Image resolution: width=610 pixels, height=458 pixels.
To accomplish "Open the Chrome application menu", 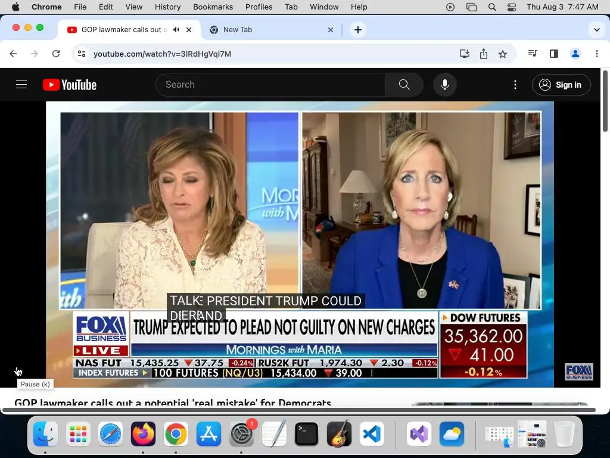I will 46,7.
